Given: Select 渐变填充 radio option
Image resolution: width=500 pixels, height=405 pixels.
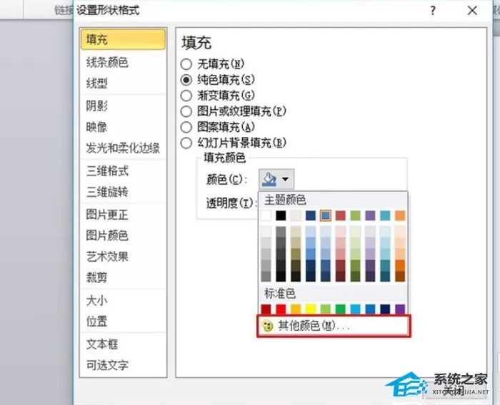Looking at the screenshot, I should [x=186, y=96].
